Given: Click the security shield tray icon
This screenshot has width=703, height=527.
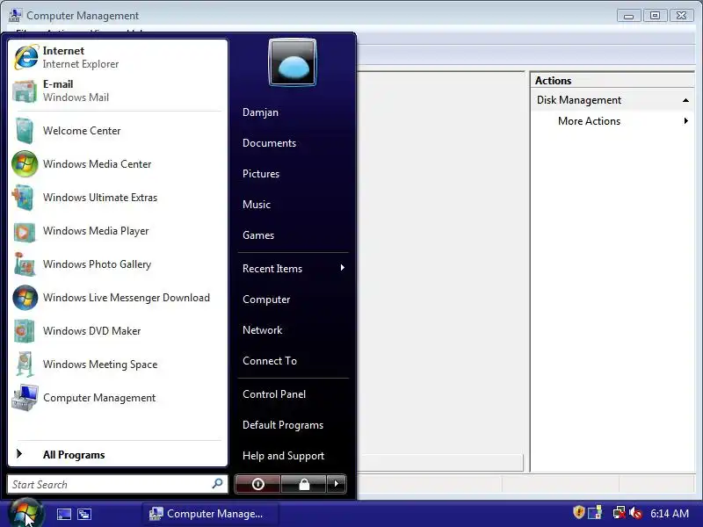Looking at the screenshot, I should pyautogui.click(x=579, y=512).
